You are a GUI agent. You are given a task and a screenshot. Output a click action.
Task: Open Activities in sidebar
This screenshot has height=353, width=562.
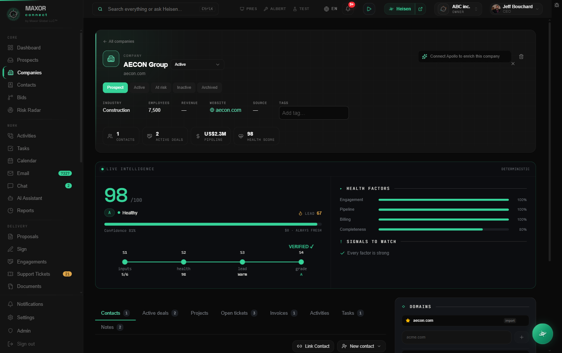point(26,136)
